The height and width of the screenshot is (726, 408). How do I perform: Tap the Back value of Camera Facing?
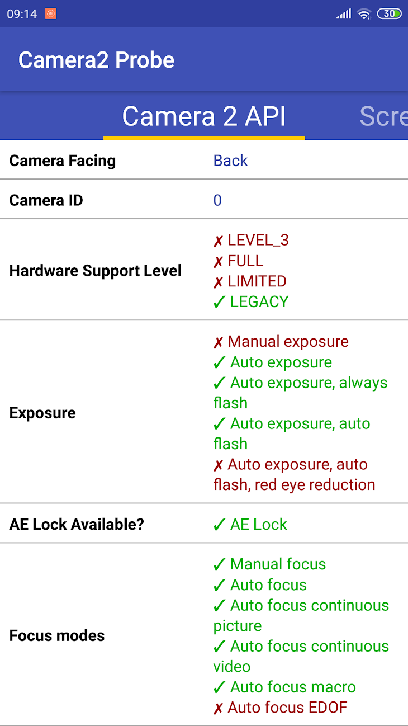pos(230,161)
